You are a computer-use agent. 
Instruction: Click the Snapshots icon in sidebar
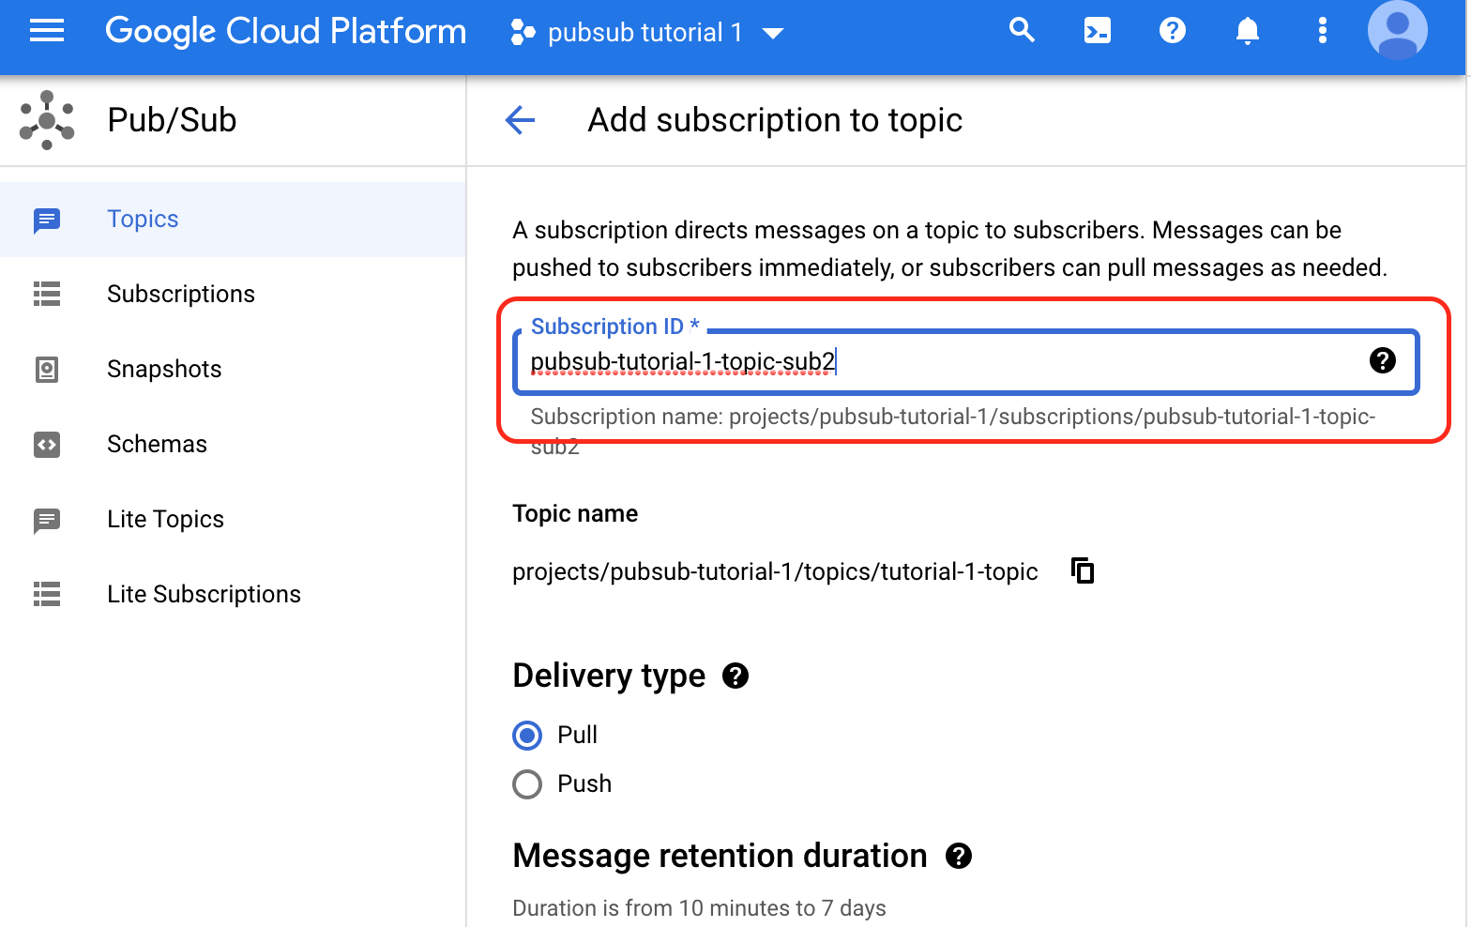point(47,370)
